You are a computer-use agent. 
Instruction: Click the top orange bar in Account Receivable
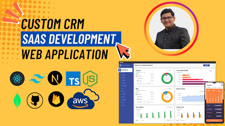(186, 75)
